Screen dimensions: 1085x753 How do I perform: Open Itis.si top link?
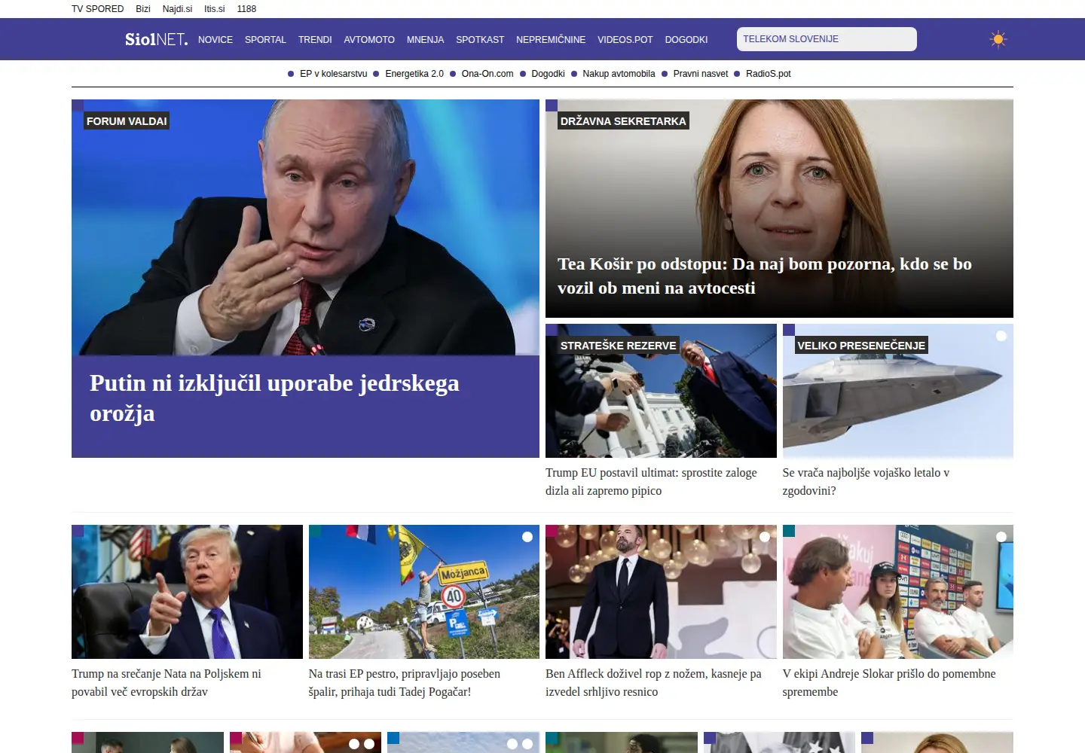(x=215, y=9)
